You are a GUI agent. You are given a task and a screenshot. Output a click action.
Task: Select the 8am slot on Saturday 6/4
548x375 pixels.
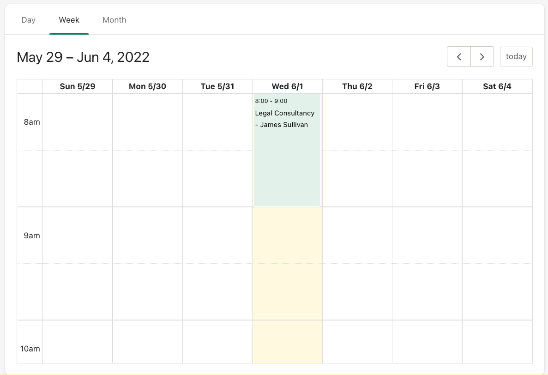[x=497, y=122]
